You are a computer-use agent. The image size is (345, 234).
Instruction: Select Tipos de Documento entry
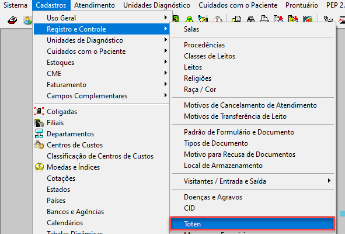[x=253, y=143]
